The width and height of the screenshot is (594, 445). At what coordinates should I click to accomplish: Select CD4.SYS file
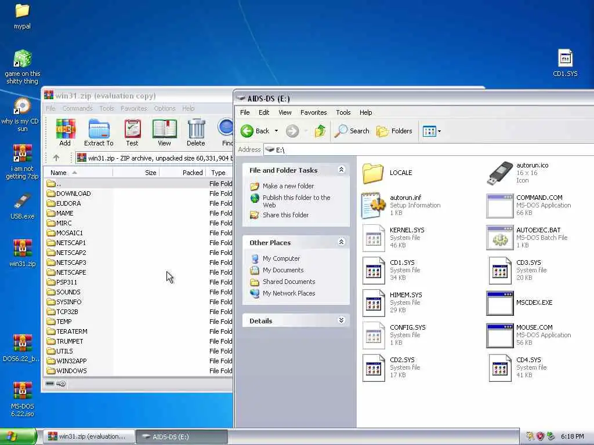[x=517, y=367]
